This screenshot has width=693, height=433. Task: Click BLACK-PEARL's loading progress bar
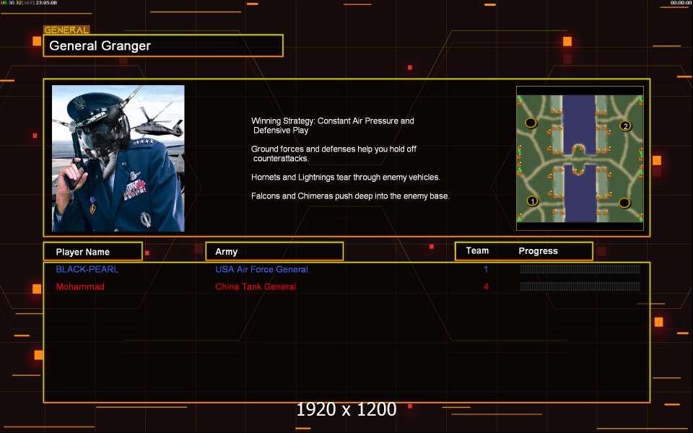[x=580, y=269]
